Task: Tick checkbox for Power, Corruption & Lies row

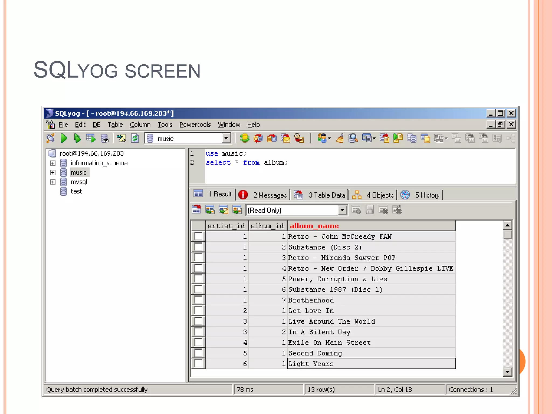Action: click(x=198, y=279)
